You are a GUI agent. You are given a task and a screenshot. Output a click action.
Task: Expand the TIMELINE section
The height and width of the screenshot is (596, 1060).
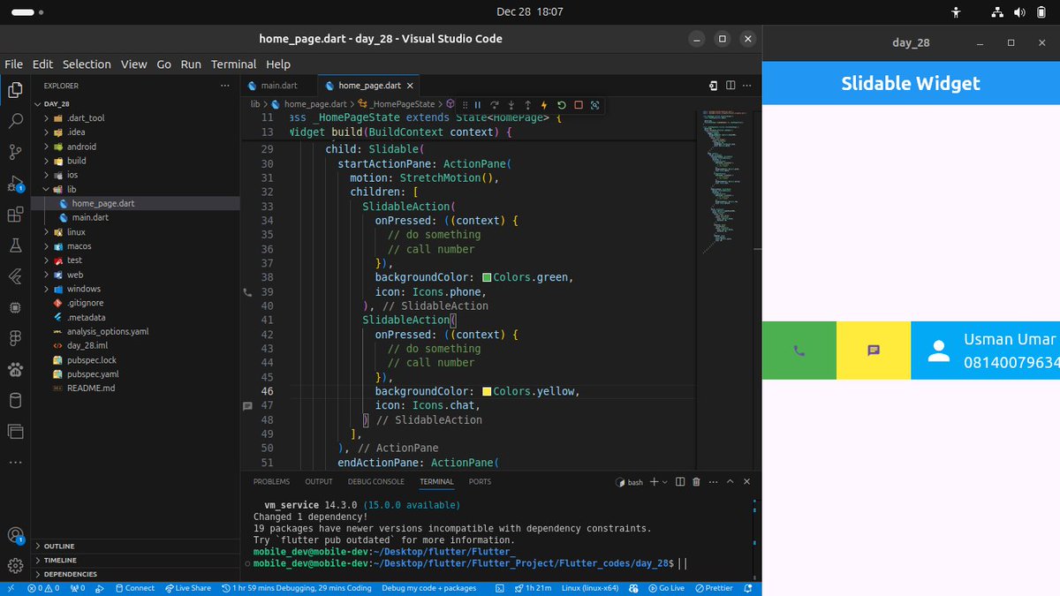136,561
